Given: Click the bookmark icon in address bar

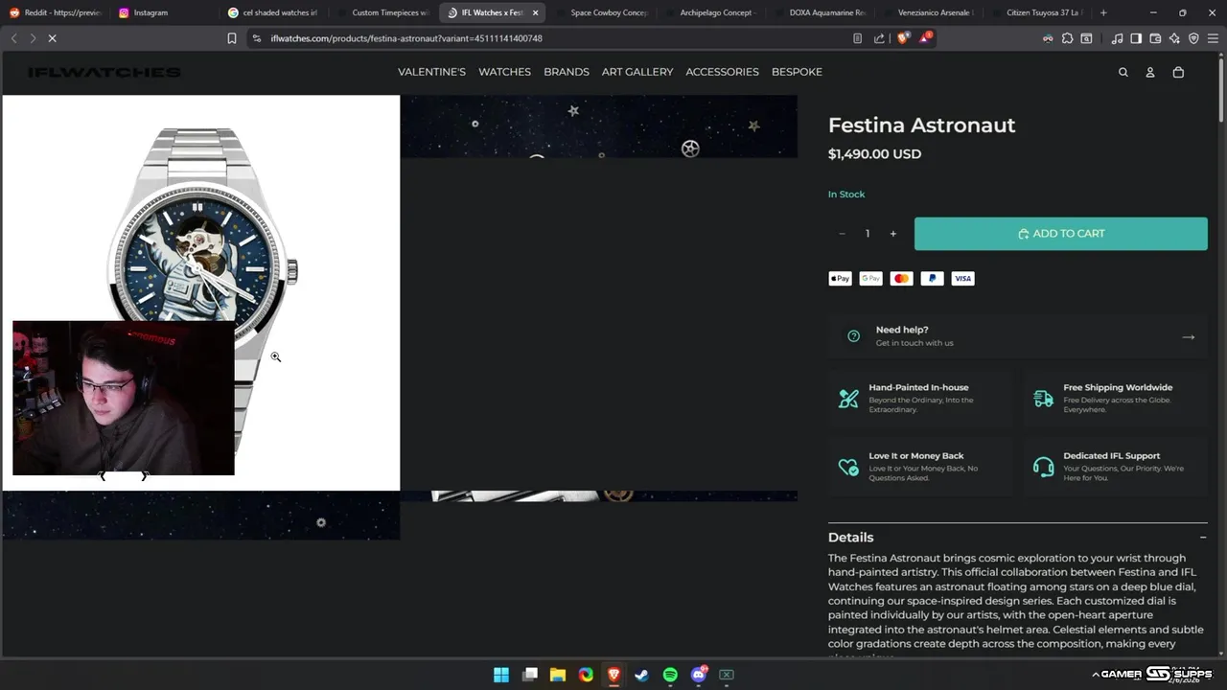Looking at the screenshot, I should [x=232, y=38].
